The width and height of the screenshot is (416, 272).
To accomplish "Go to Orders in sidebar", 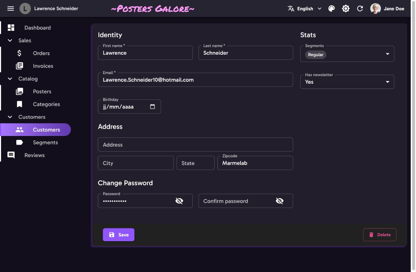I will pyautogui.click(x=41, y=53).
